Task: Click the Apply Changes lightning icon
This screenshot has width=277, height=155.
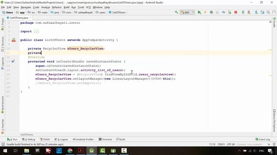Action: 205,12
